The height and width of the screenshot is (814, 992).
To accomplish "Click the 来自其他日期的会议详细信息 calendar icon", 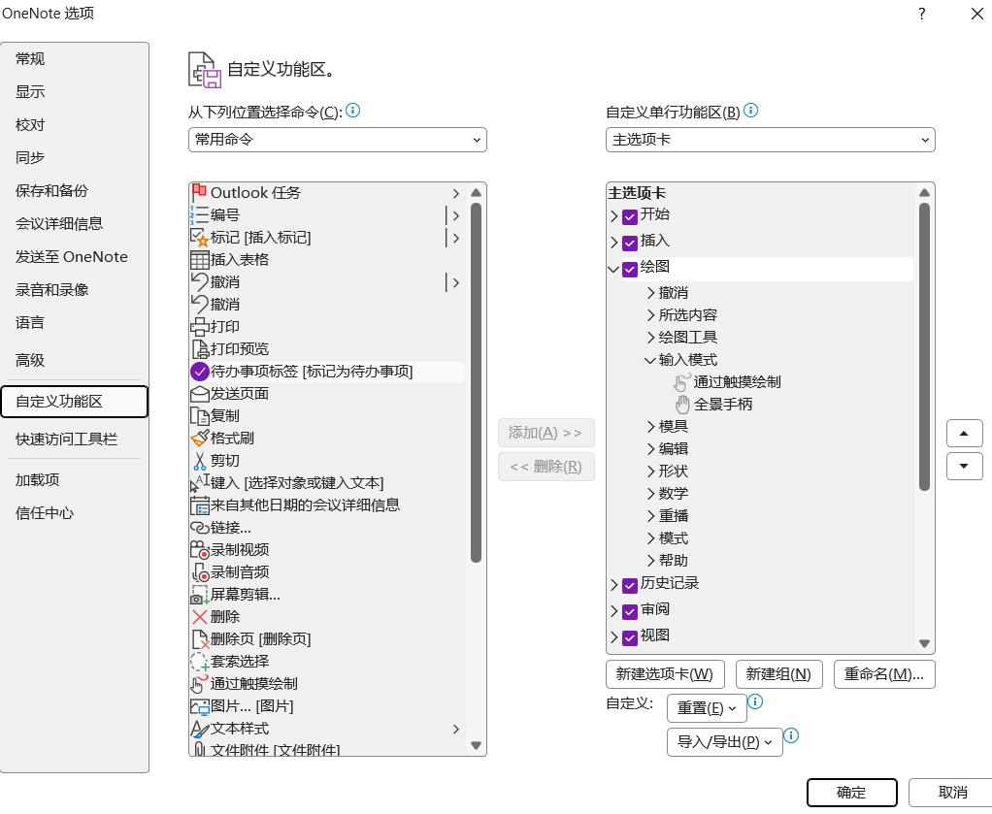I will click(199, 505).
